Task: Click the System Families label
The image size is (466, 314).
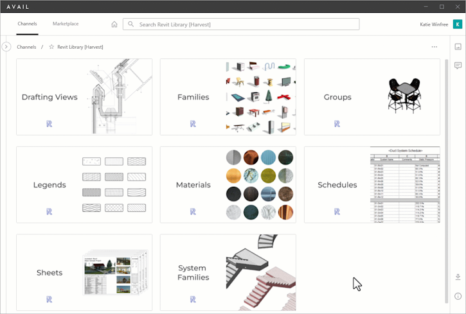Action: coord(193,272)
